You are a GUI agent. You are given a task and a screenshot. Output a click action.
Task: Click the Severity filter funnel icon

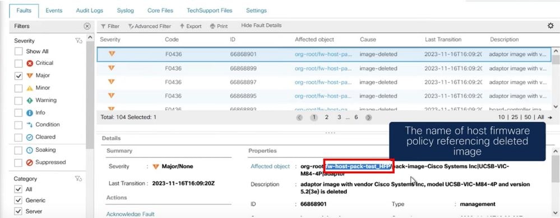[x=78, y=41]
